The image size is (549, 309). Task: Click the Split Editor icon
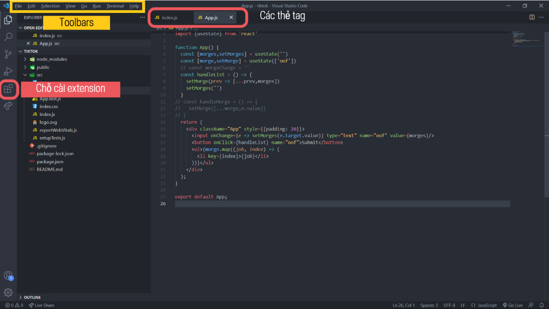tap(532, 17)
